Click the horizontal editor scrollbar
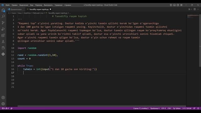The image size is (201, 113). click(102, 106)
